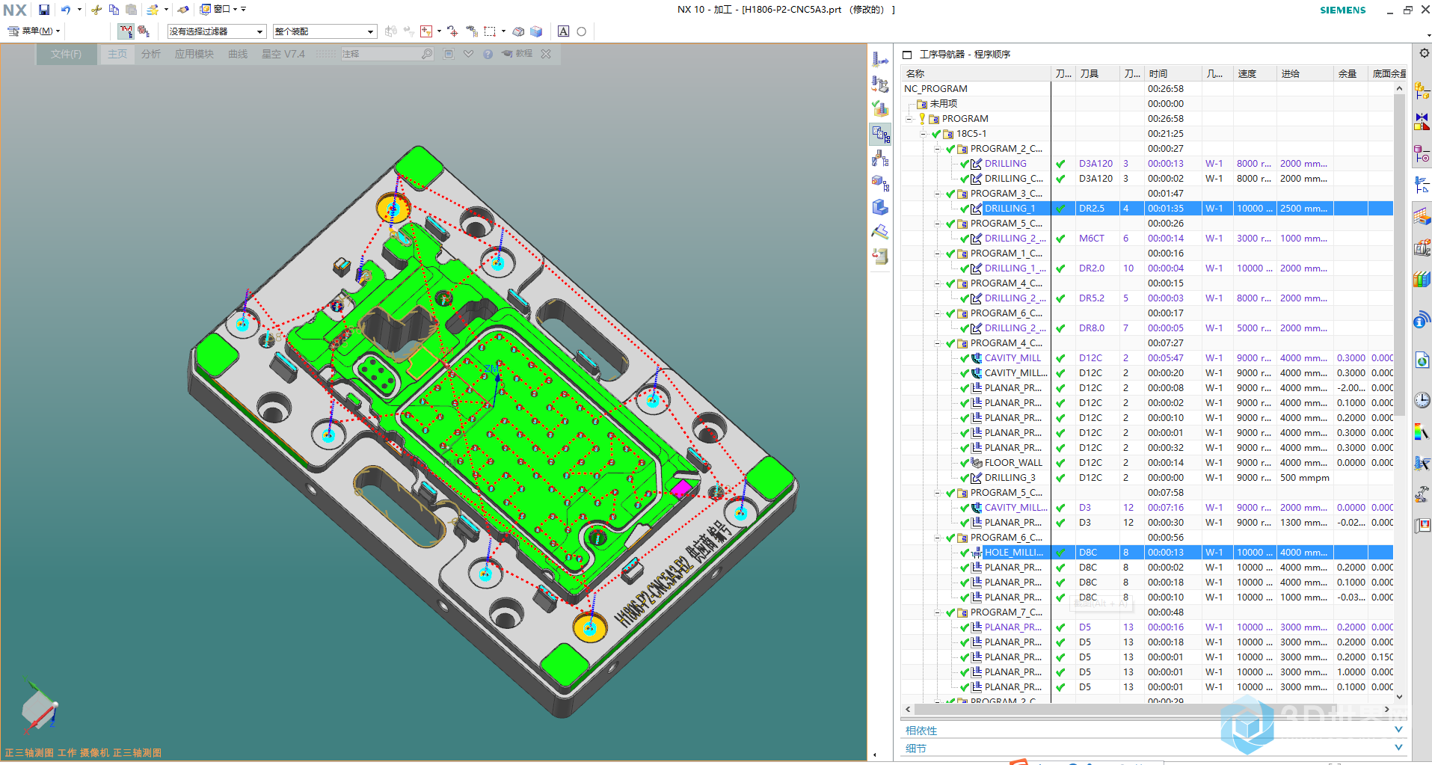
Task: Click the 注释 search input field
Action: pos(381,54)
